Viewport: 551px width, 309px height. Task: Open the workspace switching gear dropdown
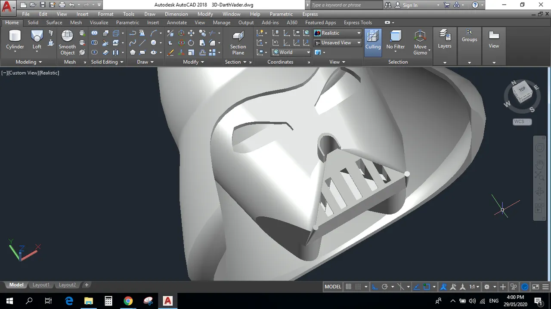pyautogui.click(x=489, y=287)
